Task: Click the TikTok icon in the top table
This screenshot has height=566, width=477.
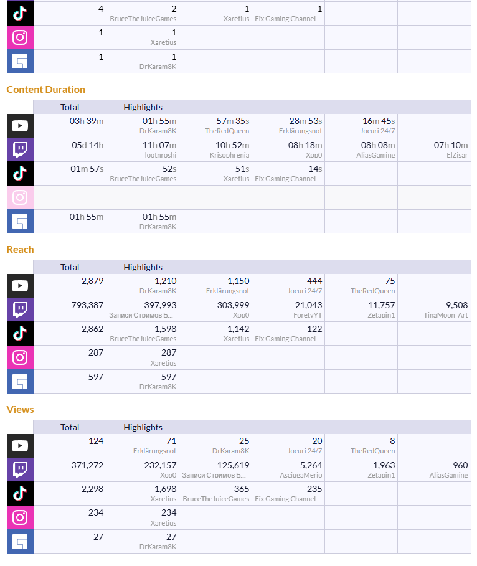Action: tap(20, 13)
